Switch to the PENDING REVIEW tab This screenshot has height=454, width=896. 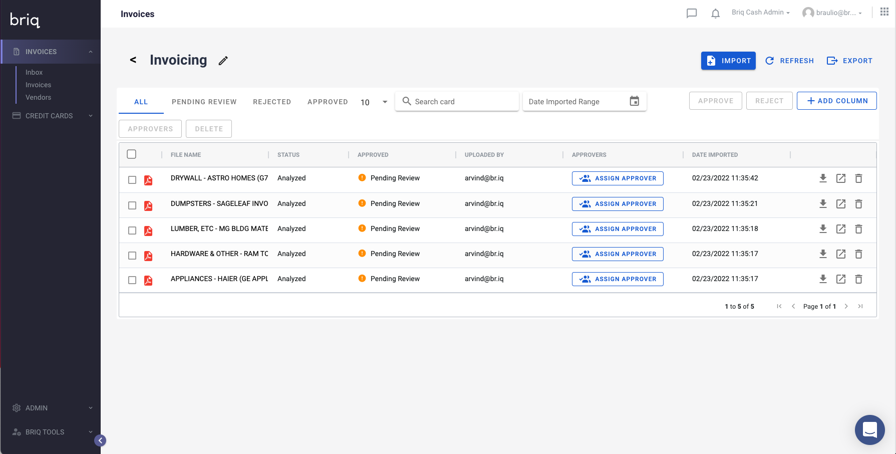[204, 102]
